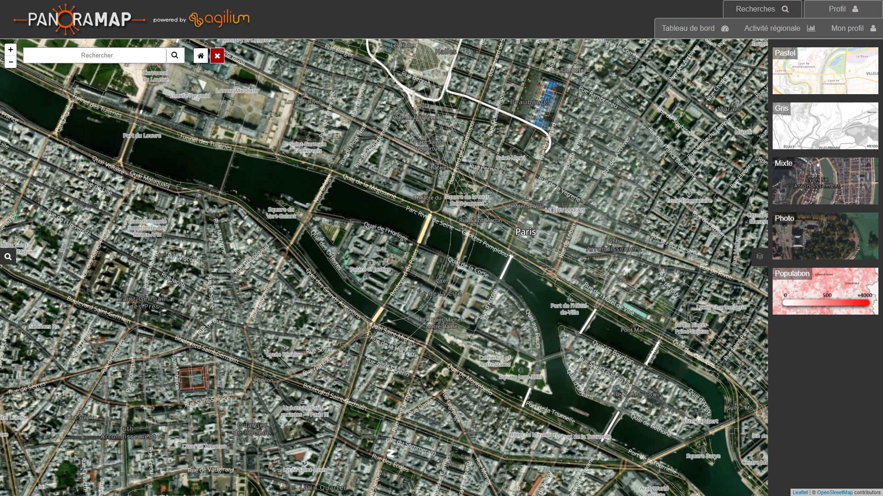Click the Latin Quarter label
Viewport: 883px width, 496px height.
(x=323, y=488)
